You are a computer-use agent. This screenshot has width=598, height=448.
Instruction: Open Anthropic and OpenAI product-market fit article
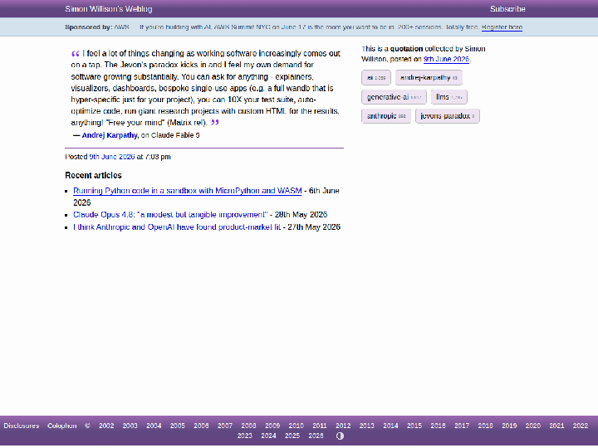pos(177,227)
